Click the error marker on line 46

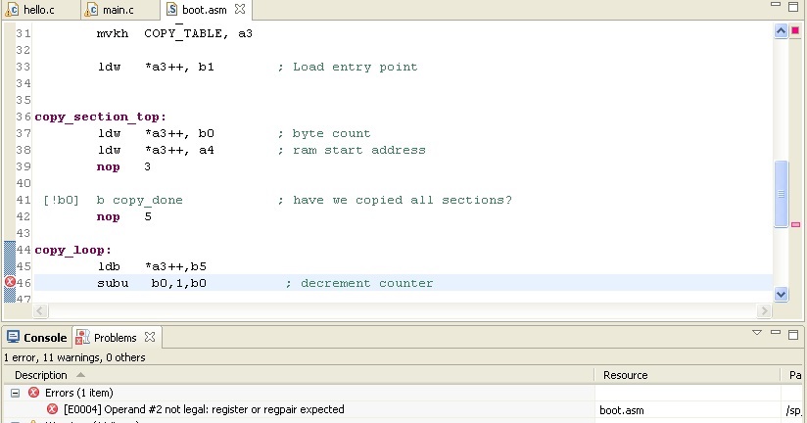pos(10,281)
